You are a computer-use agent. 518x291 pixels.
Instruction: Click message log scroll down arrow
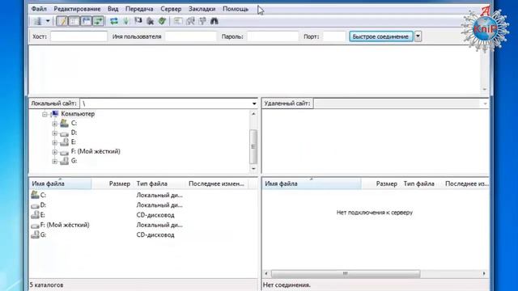[x=484, y=90]
